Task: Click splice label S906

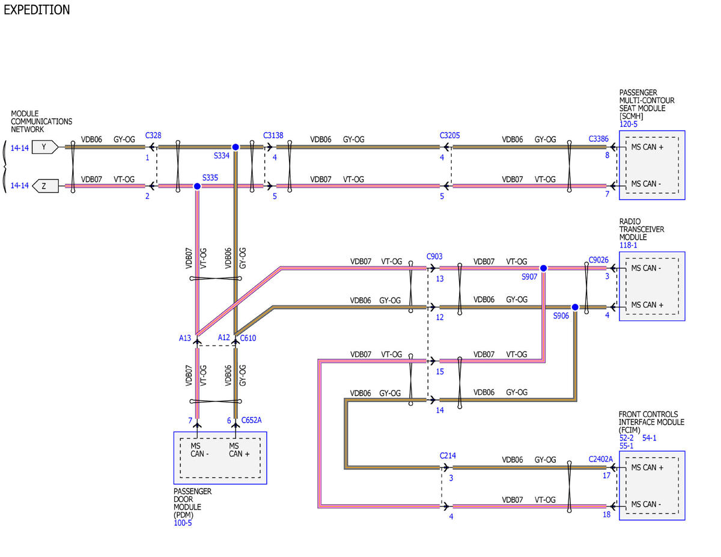Action: click(562, 315)
